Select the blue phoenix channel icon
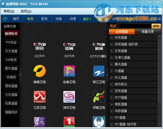Screen dimensions: 163x129 coord(99,121)
